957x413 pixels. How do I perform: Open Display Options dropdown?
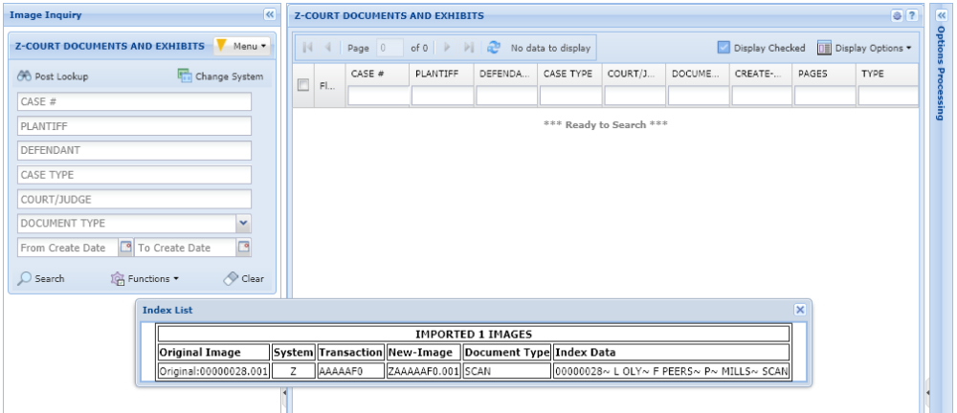coord(863,48)
